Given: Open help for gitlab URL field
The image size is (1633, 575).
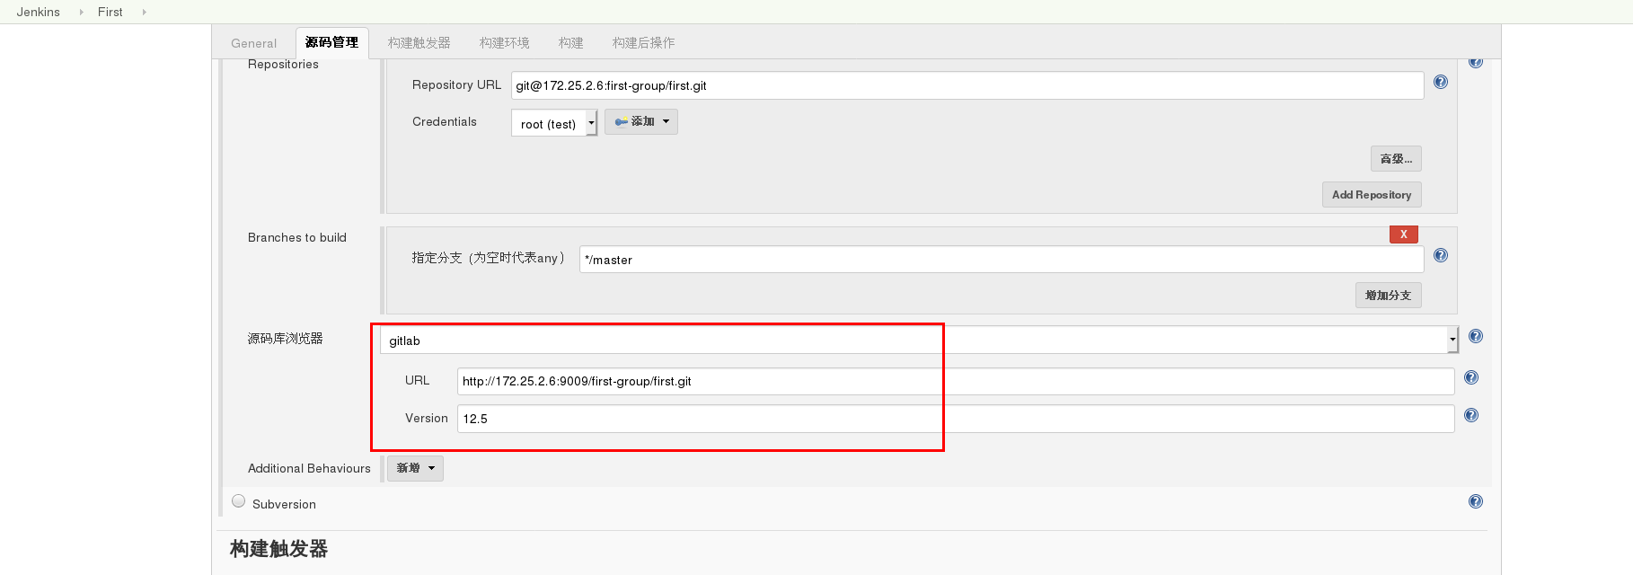Looking at the screenshot, I should [1471, 377].
